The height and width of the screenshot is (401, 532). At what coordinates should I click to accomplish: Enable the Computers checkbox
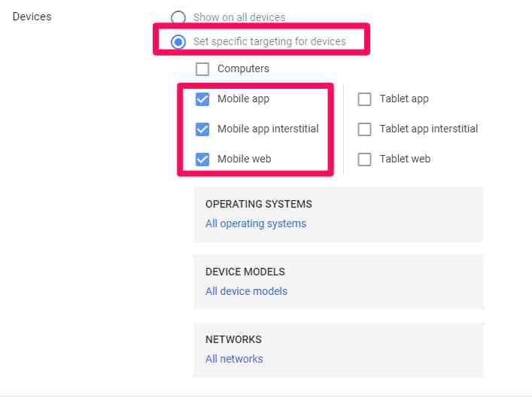pos(202,69)
